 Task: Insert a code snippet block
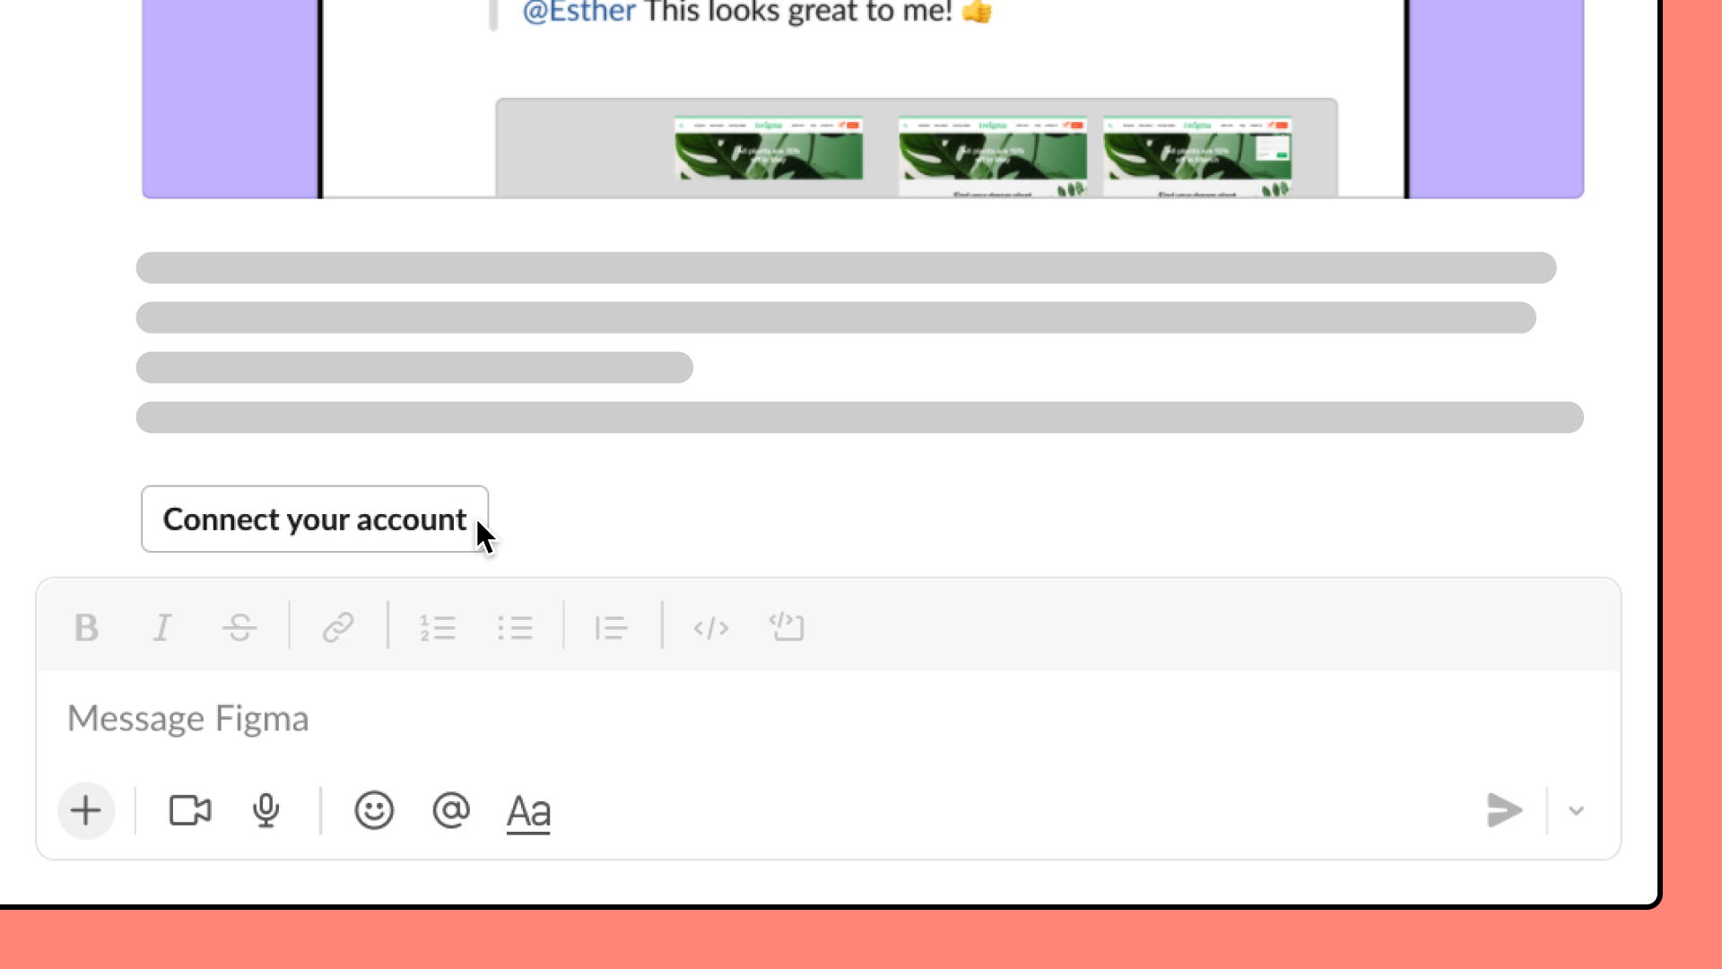[x=786, y=626]
